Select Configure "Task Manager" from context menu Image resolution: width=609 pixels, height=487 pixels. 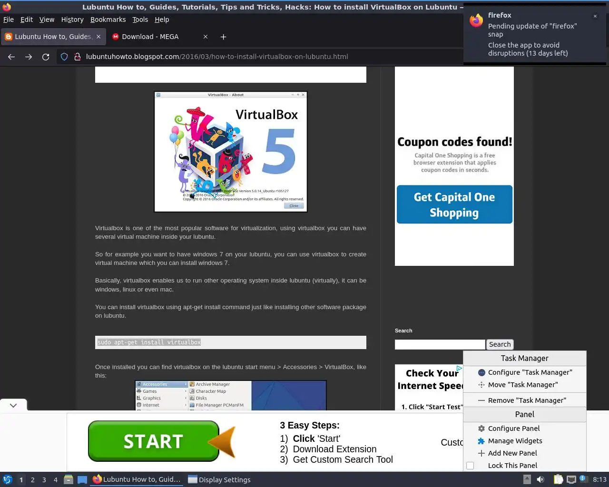[525, 372]
